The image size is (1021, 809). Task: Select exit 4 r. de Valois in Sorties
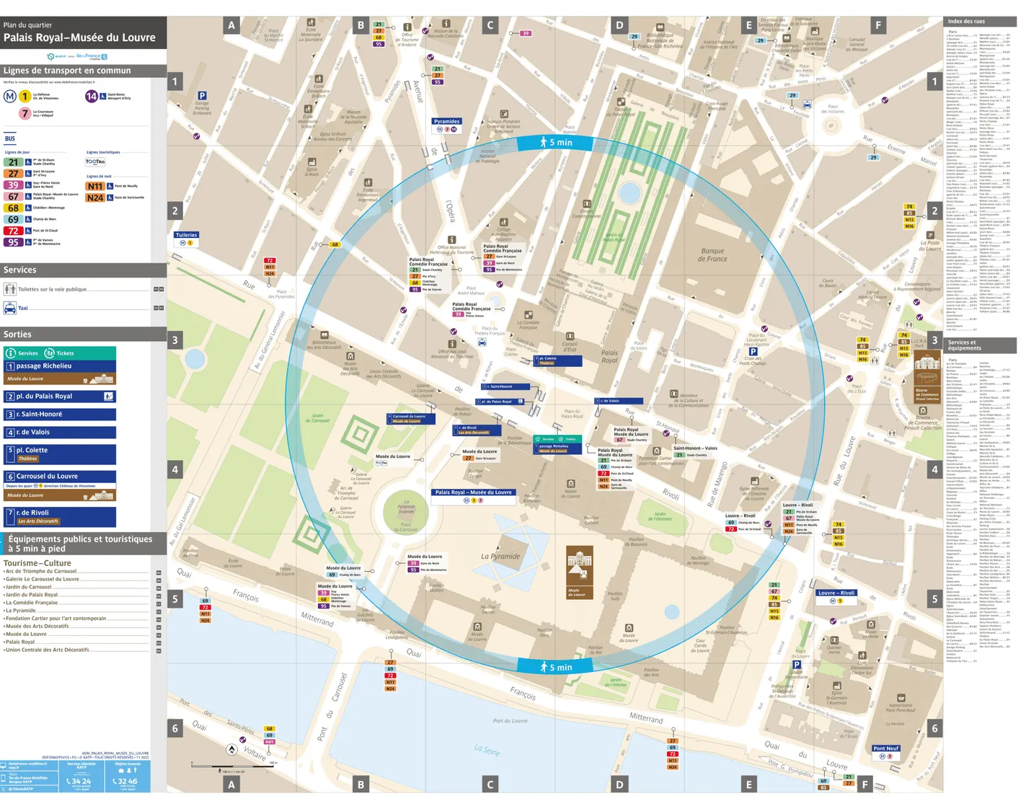click(60, 432)
